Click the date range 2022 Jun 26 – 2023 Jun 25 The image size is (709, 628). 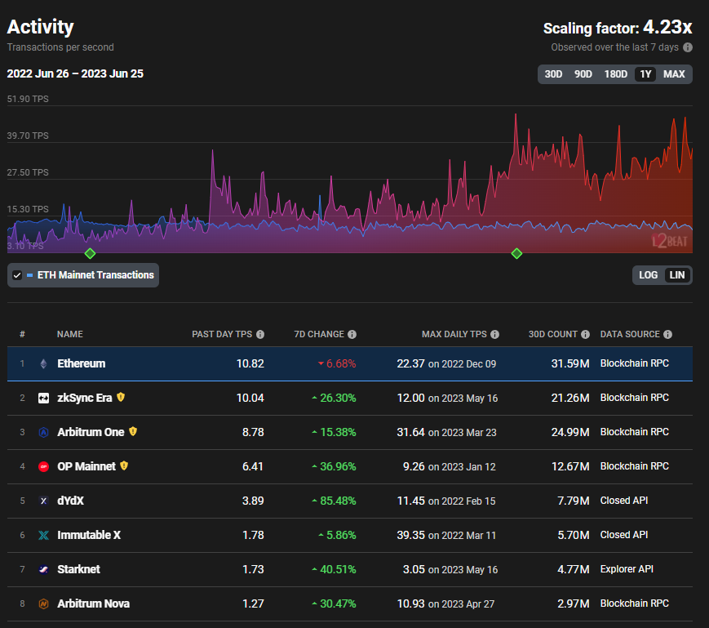pyautogui.click(x=75, y=73)
